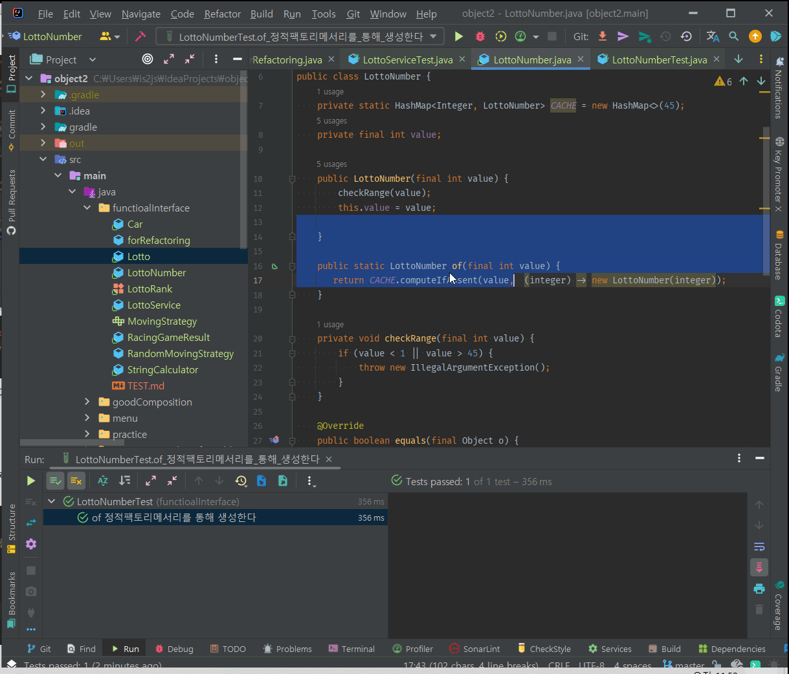The height and width of the screenshot is (674, 789).
Task: Switch to LottoServiceTest.java tab
Action: [407, 60]
